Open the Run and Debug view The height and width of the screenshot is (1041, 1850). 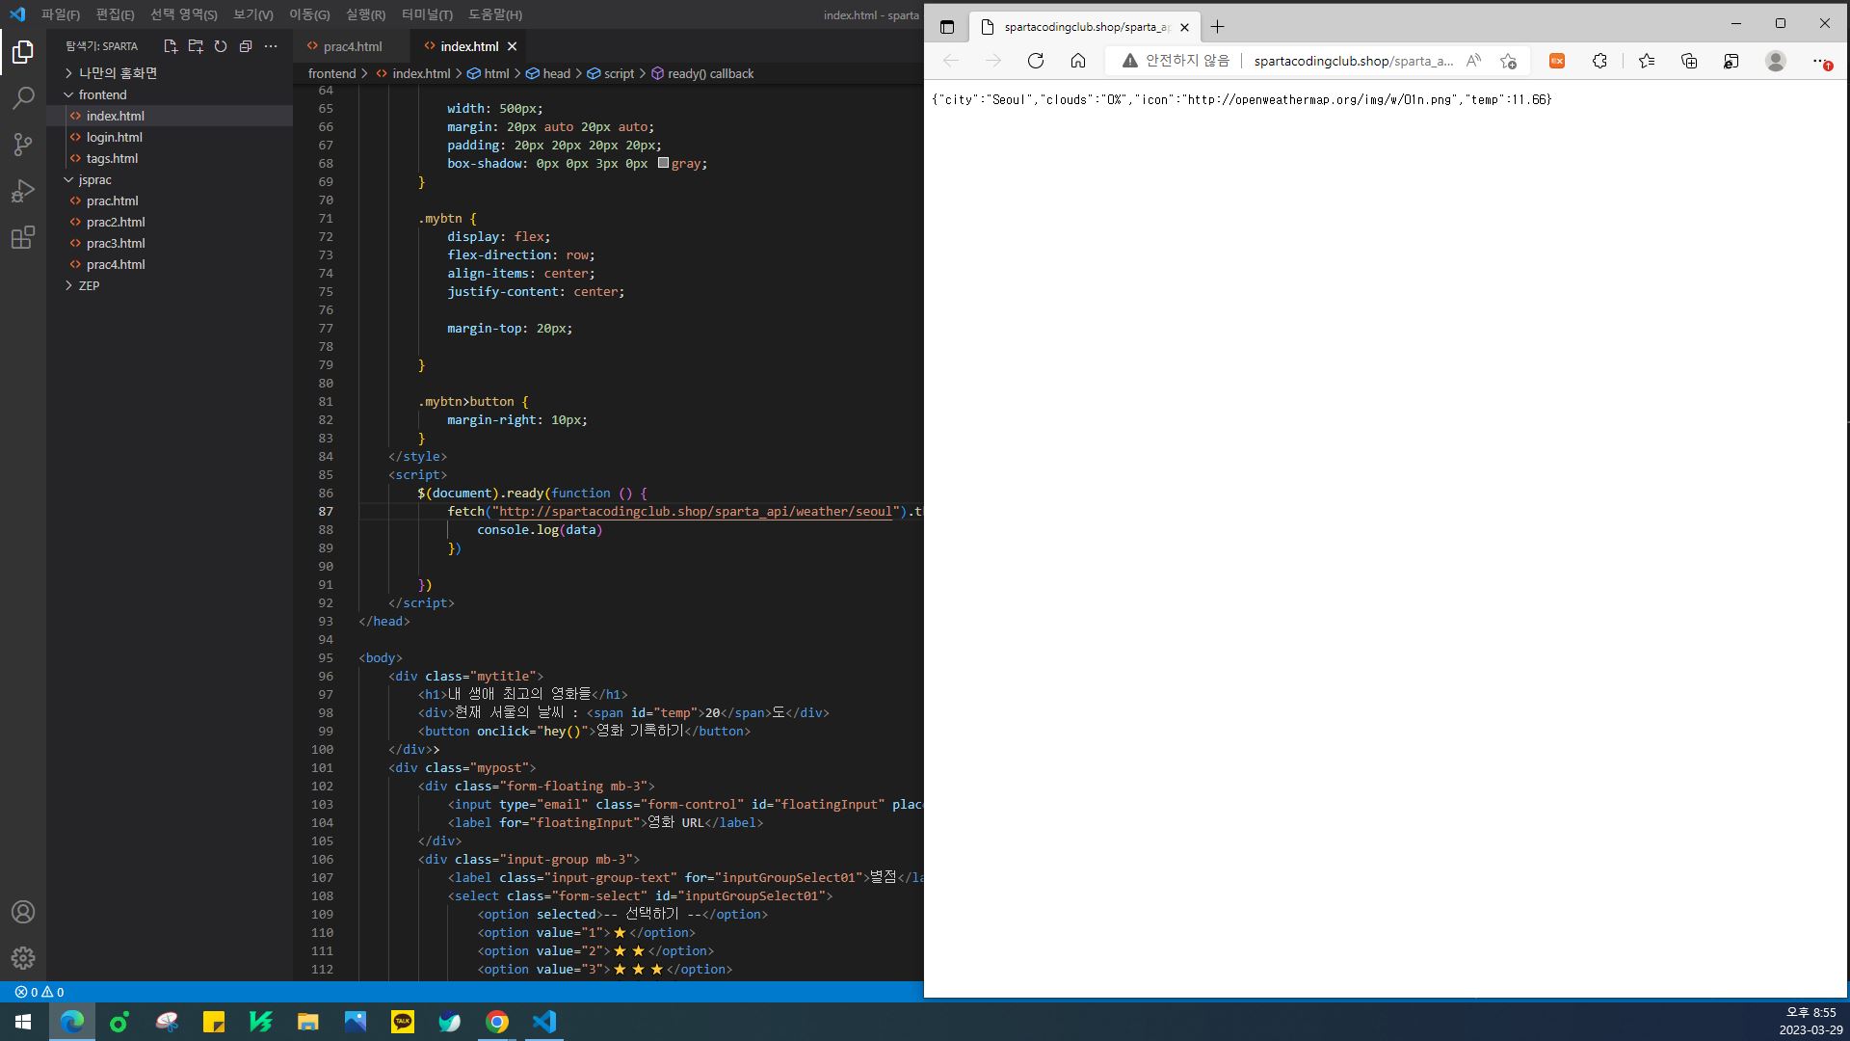[x=23, y=191]
